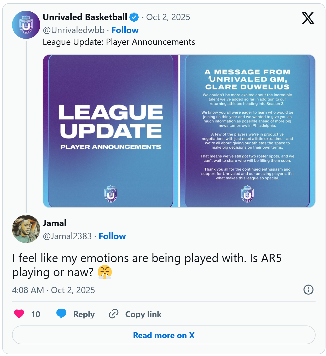The image size is (326, 356).
Task: Click the Jamal display name
Action: (x=54, y=223)
